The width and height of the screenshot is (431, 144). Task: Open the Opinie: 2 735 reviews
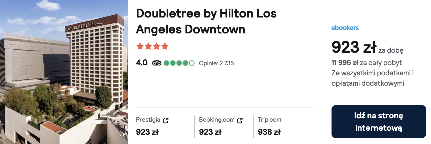[x=216, y=63]
